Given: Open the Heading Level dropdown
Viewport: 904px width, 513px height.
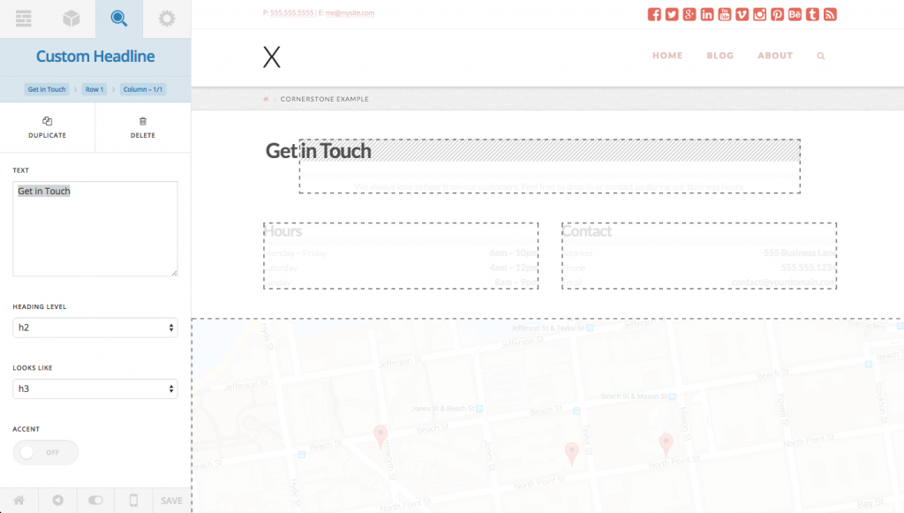Looking at the screenshot, I should 95,328.
